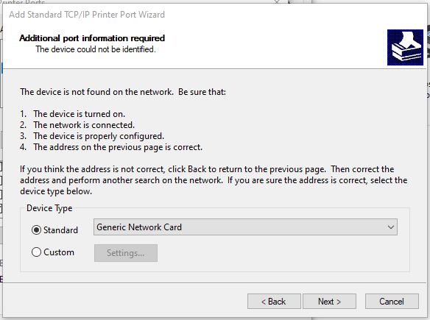
Task: Click the paragraph about returning to previous page
Action: (214, 180)
